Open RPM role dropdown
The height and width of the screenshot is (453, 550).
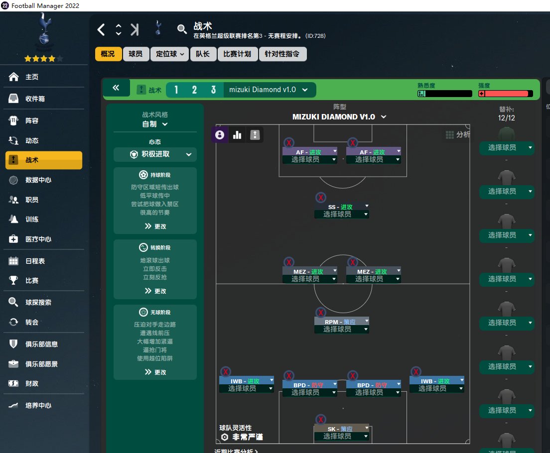[x=342, y=322]
